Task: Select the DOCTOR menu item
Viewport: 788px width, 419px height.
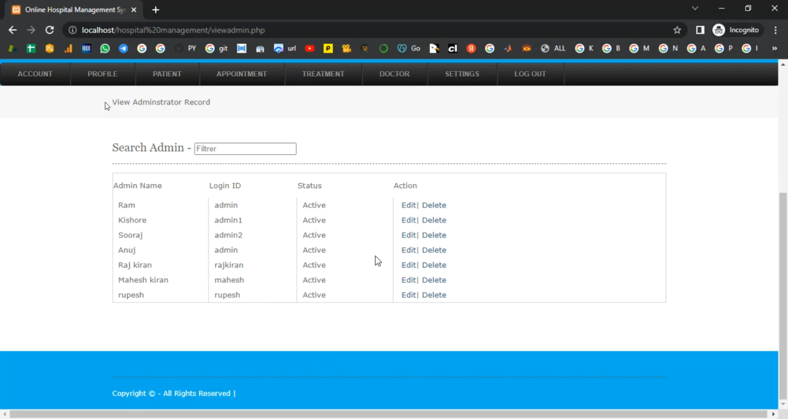Action: coord(394,74)
